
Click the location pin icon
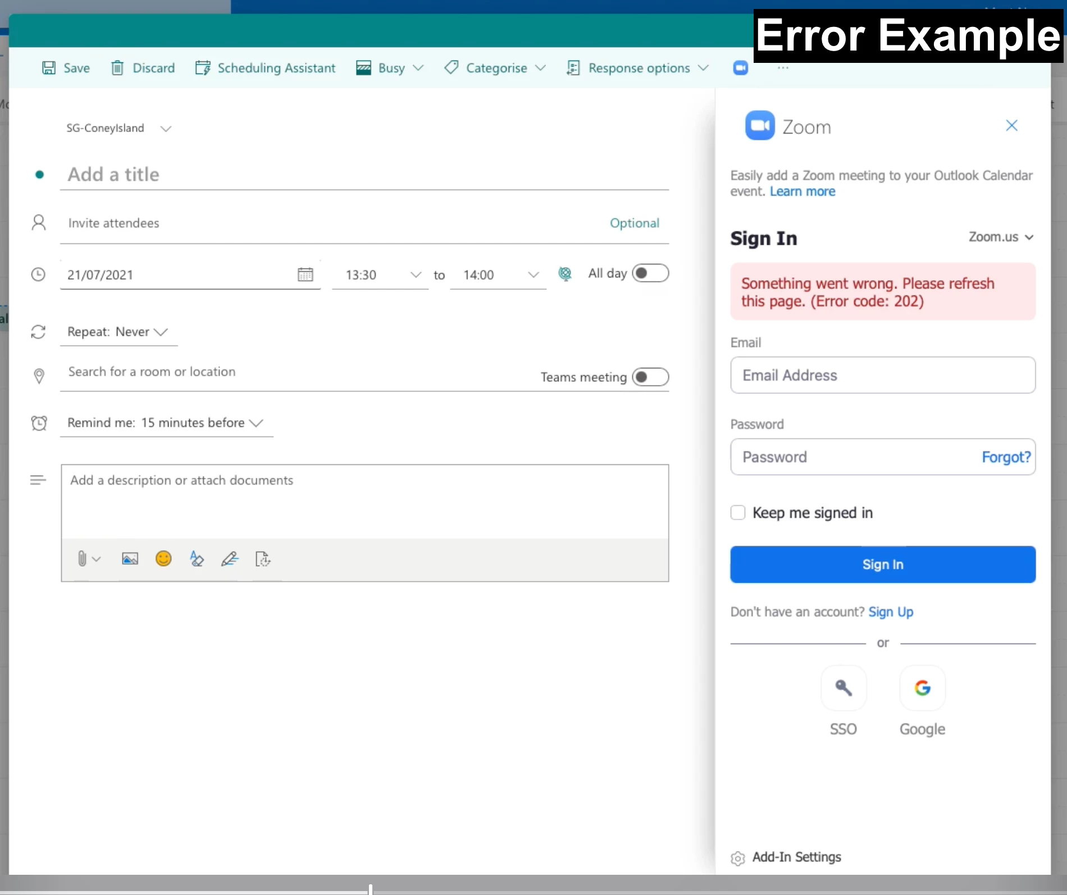(39, 376)
